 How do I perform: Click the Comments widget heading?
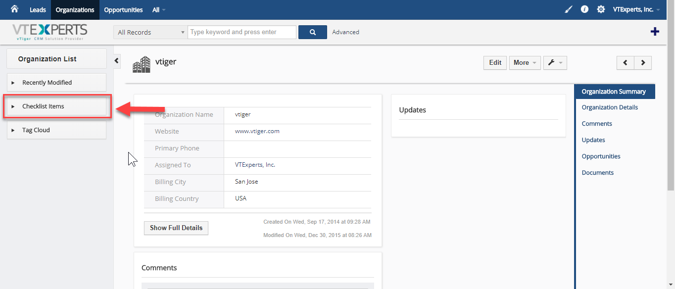click(159, 268)
